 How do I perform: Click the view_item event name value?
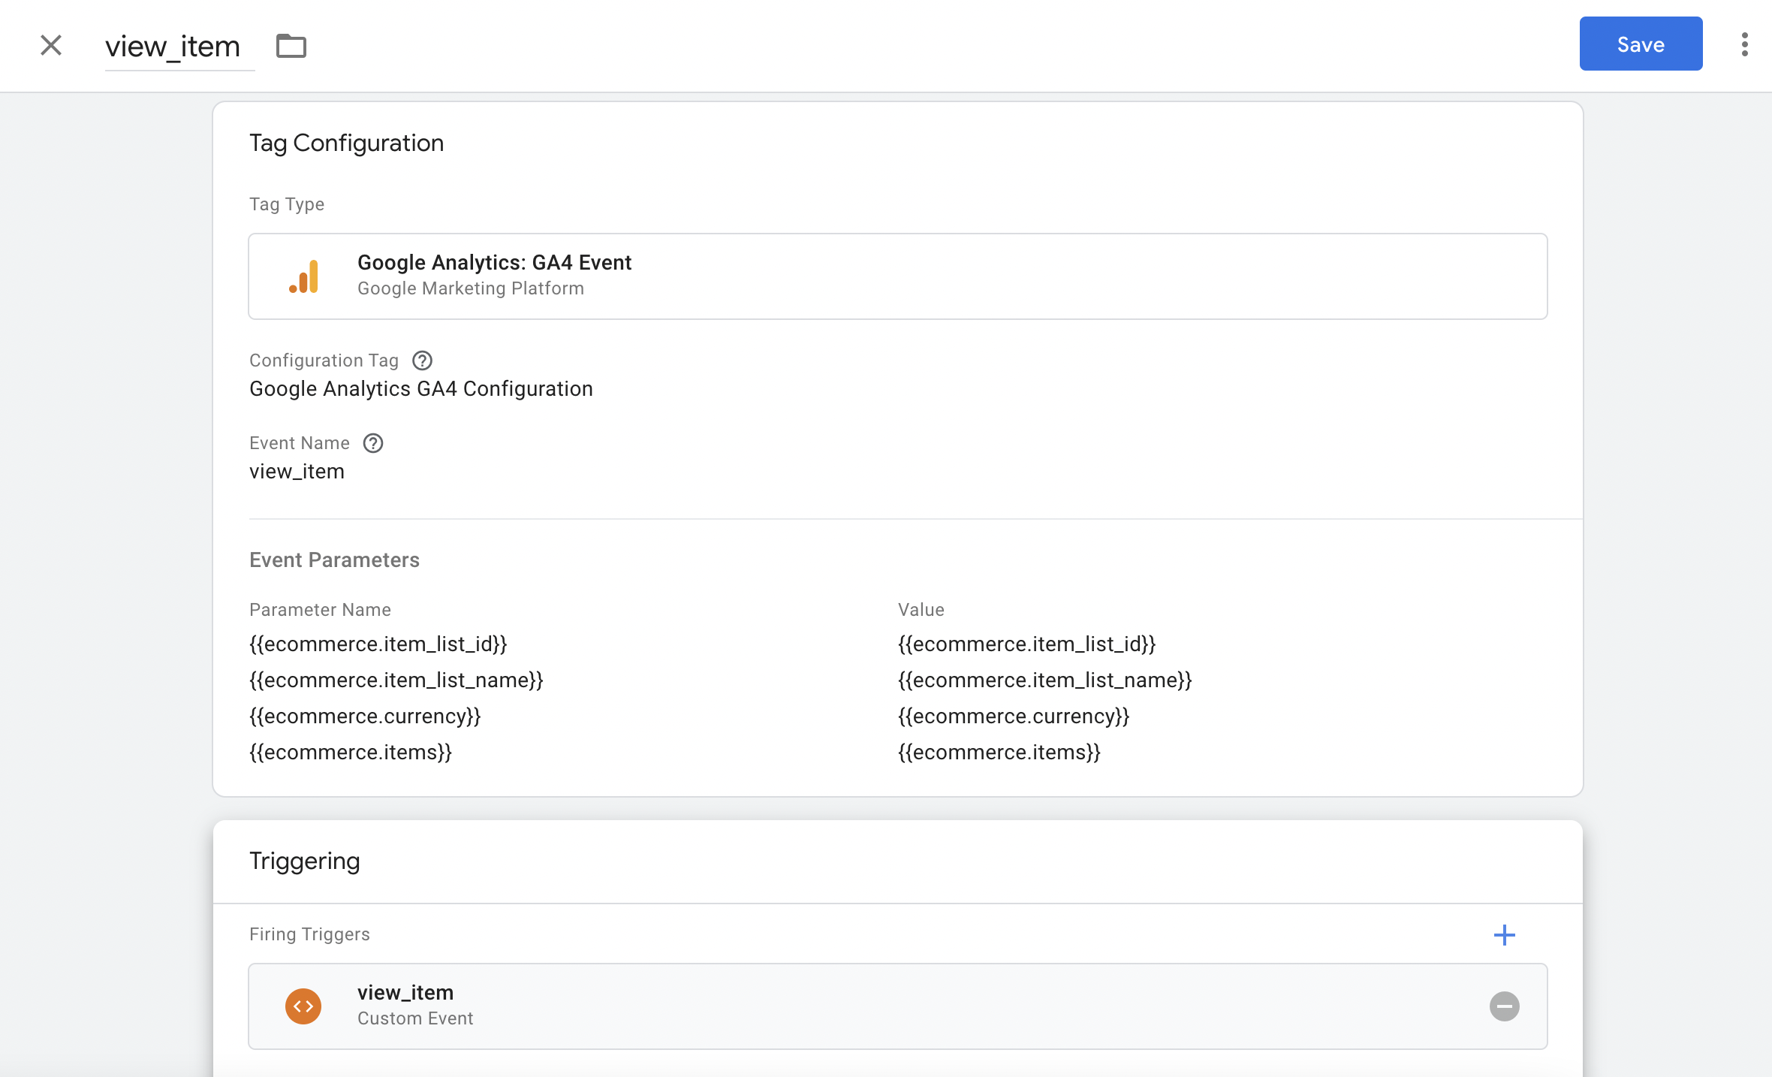297,472
